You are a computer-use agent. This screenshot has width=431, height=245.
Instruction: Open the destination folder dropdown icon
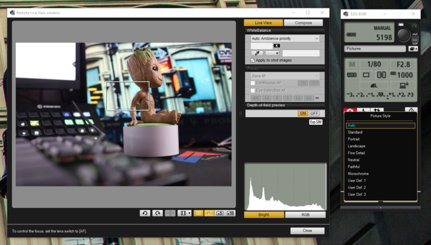click(413, 49)
